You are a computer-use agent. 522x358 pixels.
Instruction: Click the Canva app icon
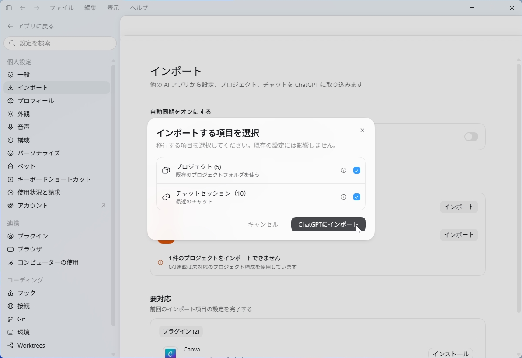[x=170, y=352]
